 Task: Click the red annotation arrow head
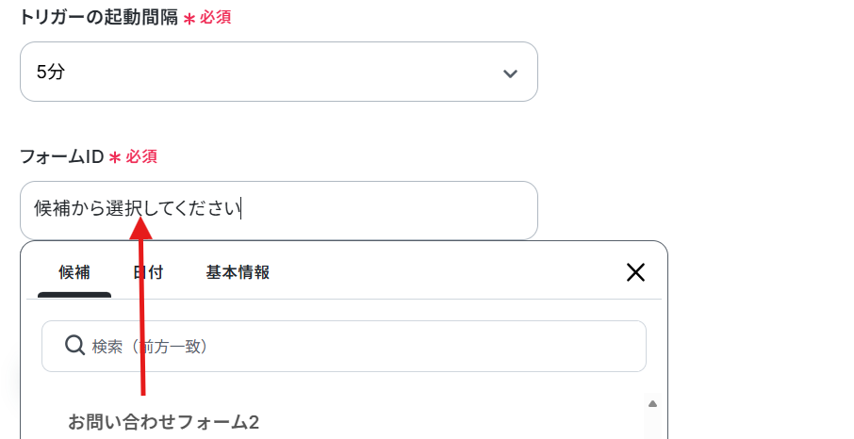(x=141, y=228)
